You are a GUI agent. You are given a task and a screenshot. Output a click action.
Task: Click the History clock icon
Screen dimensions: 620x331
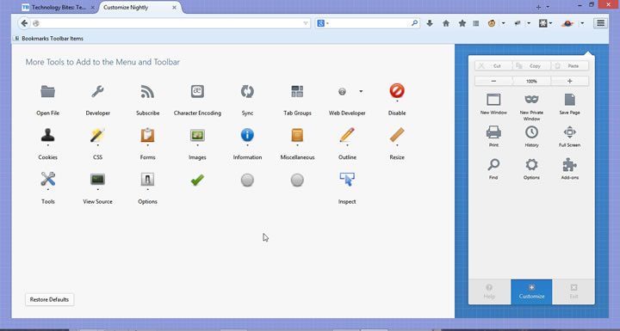[531, 132]
